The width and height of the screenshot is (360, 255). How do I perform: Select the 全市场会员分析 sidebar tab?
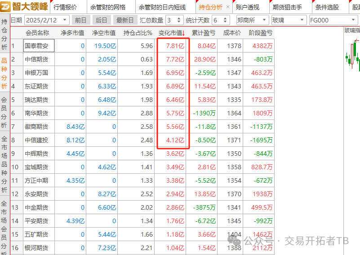[x=4, y=226]
